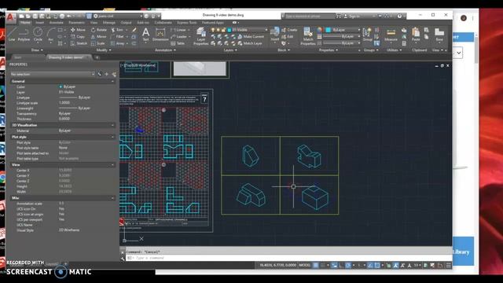Image resolution: width=503 pixels, height=283 pixels.
Task: Toggle snap mode in status bar
Action: [323, 266]
